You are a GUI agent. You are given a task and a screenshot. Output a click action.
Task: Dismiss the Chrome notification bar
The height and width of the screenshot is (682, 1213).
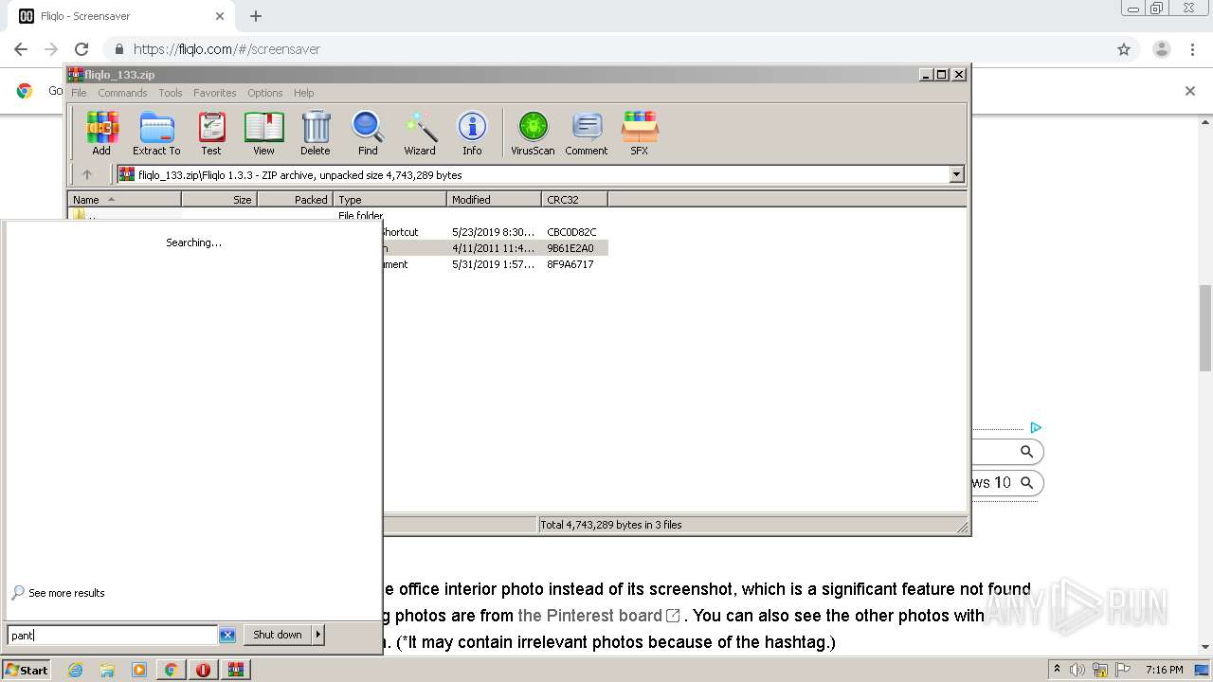(1190, 91)
